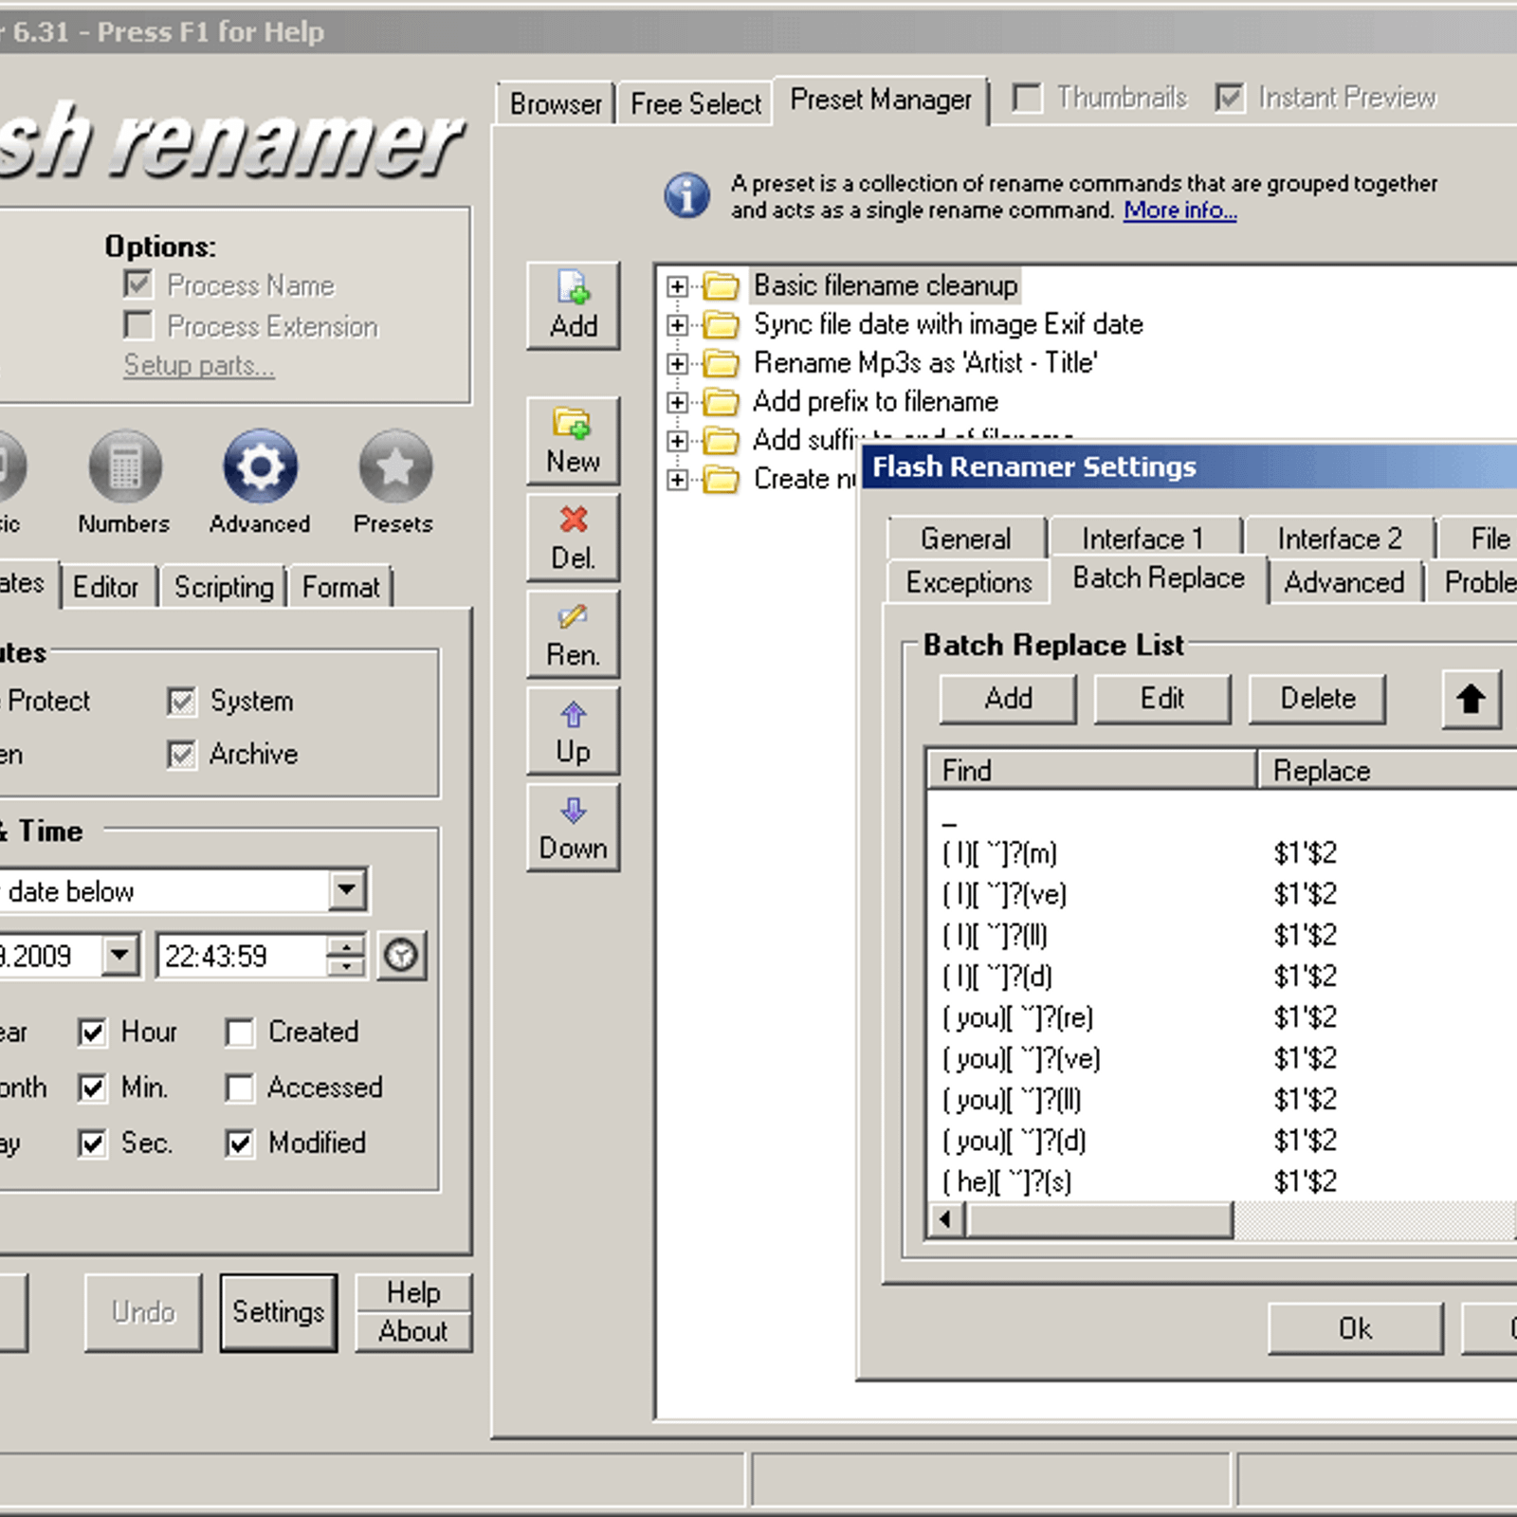Open the Numbers rename mode

coord(124,483)
